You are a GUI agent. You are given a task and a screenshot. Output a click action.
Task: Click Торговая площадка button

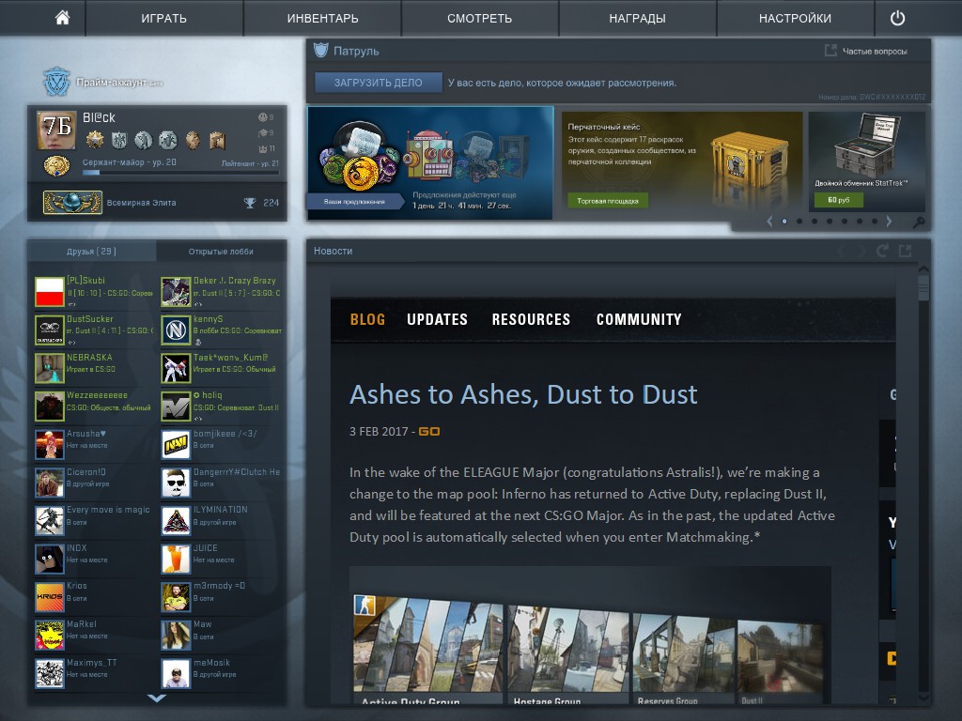pos(608,201)
